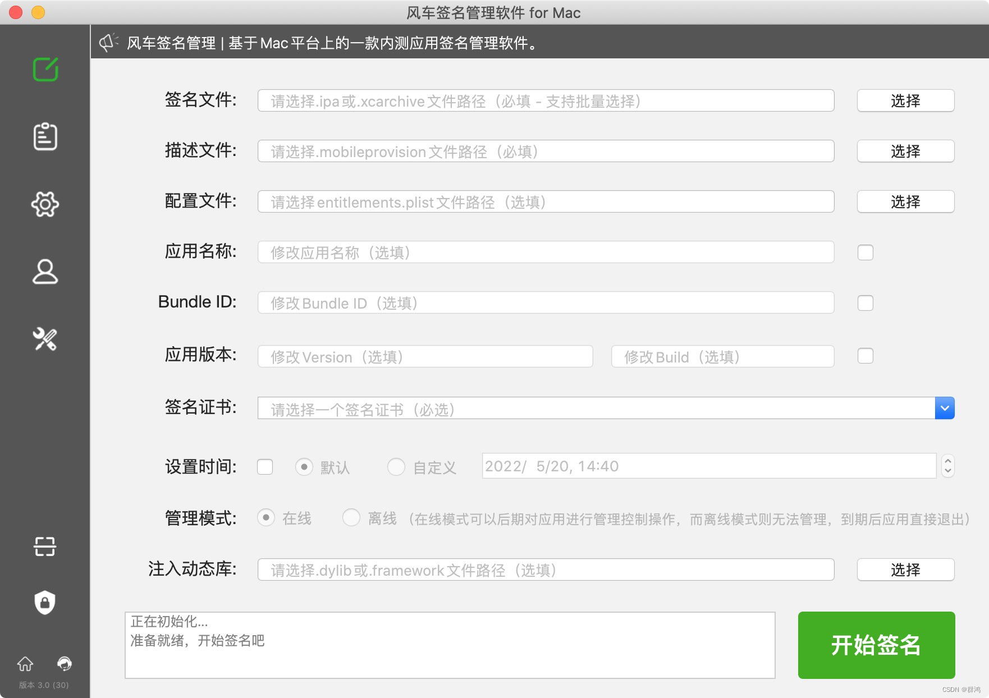Focus the mobileprovision path input field
989x698 pixels.
pos(546,151)
